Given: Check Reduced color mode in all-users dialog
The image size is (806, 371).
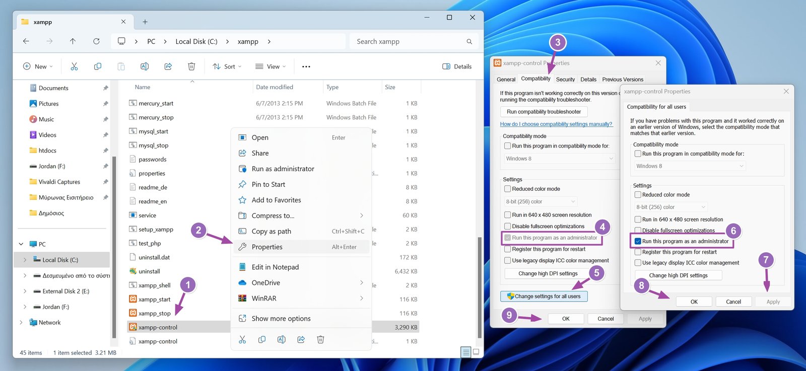Looking at the screenshot, I should [638, 195].
